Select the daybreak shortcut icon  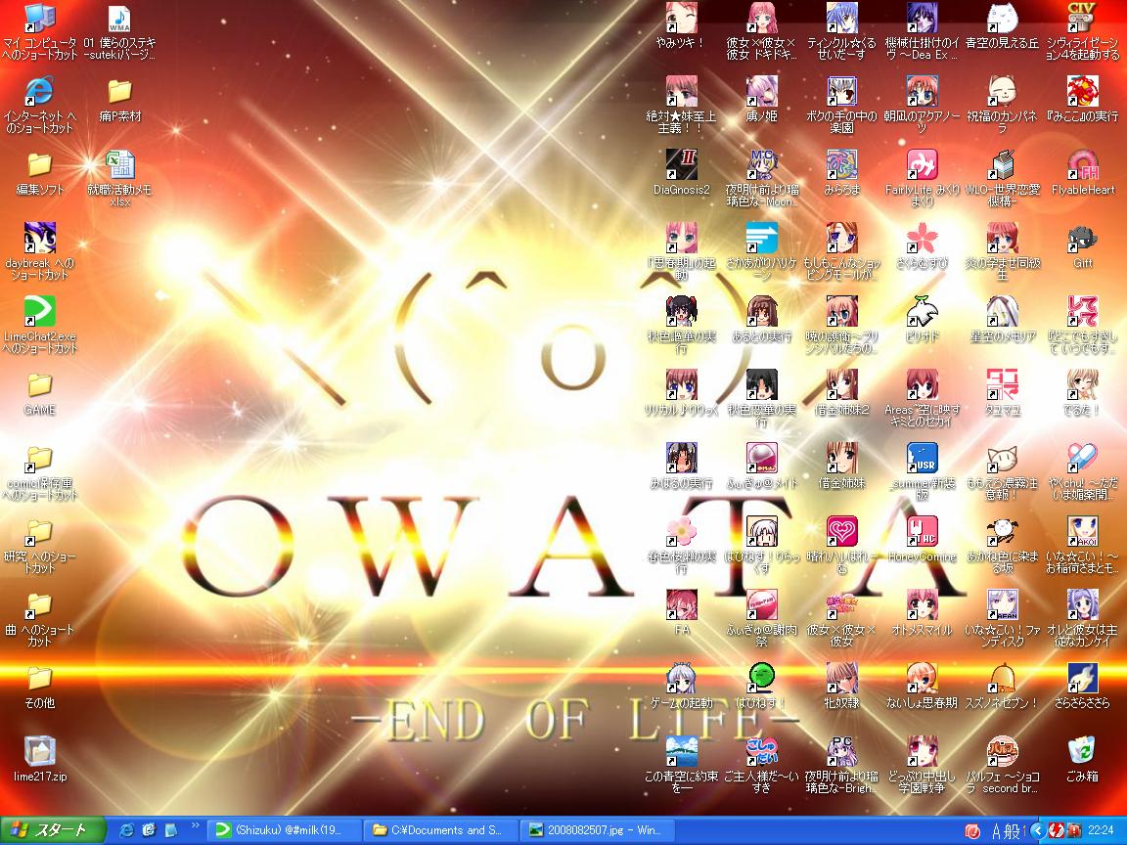point(39,239)
